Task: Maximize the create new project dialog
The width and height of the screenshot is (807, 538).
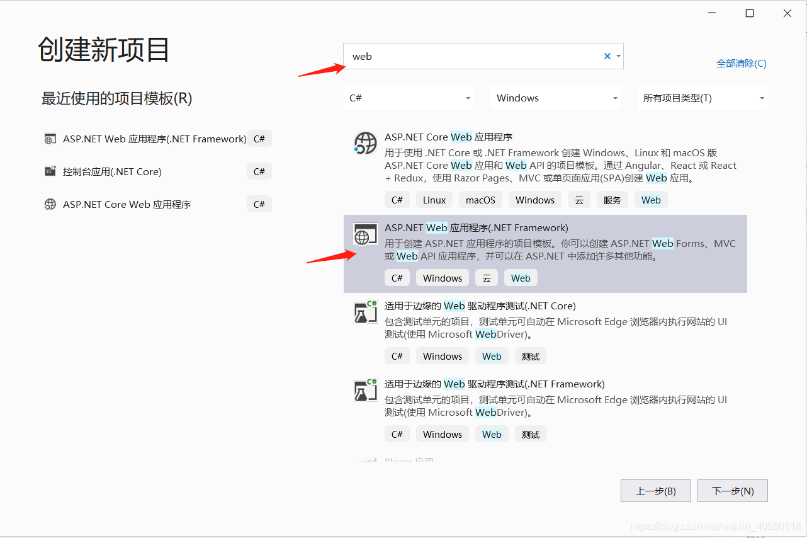Action: [x=750, y=13]
